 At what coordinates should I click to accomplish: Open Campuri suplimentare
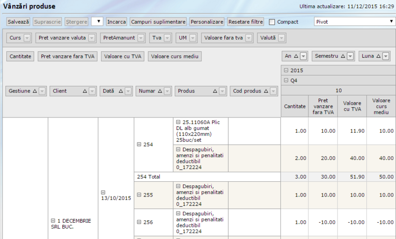(x=158, y=22)
